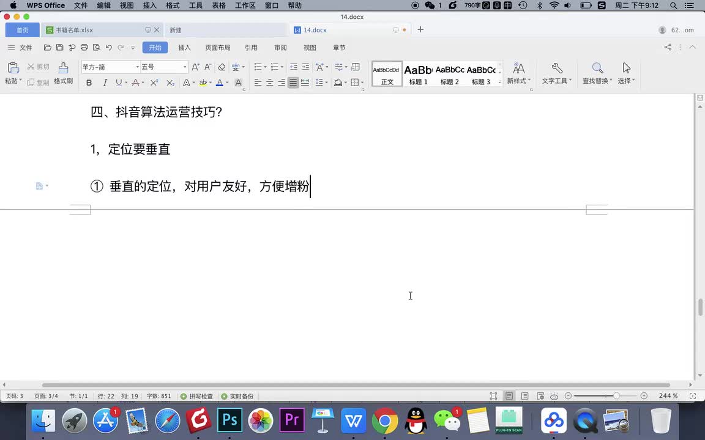Increase font size with A+ icon
Viewport: 705px width, 440px height.
(196, 67)
